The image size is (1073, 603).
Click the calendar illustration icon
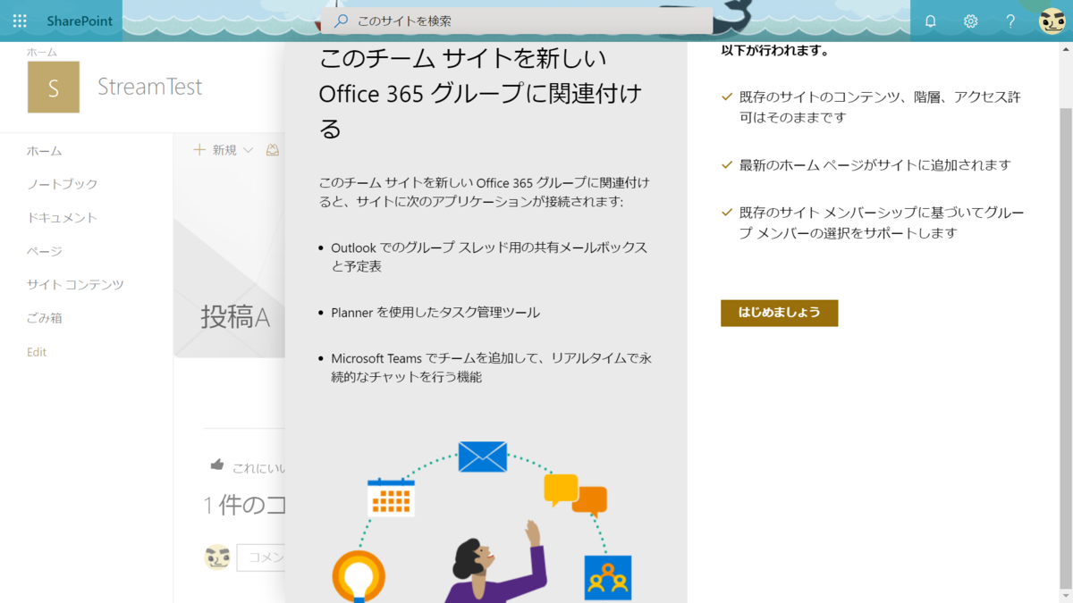[x=391, y=498]
